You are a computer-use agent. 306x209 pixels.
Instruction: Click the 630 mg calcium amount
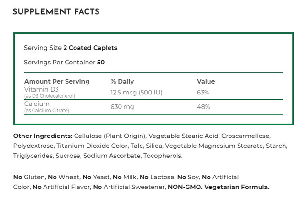(122, 107)
